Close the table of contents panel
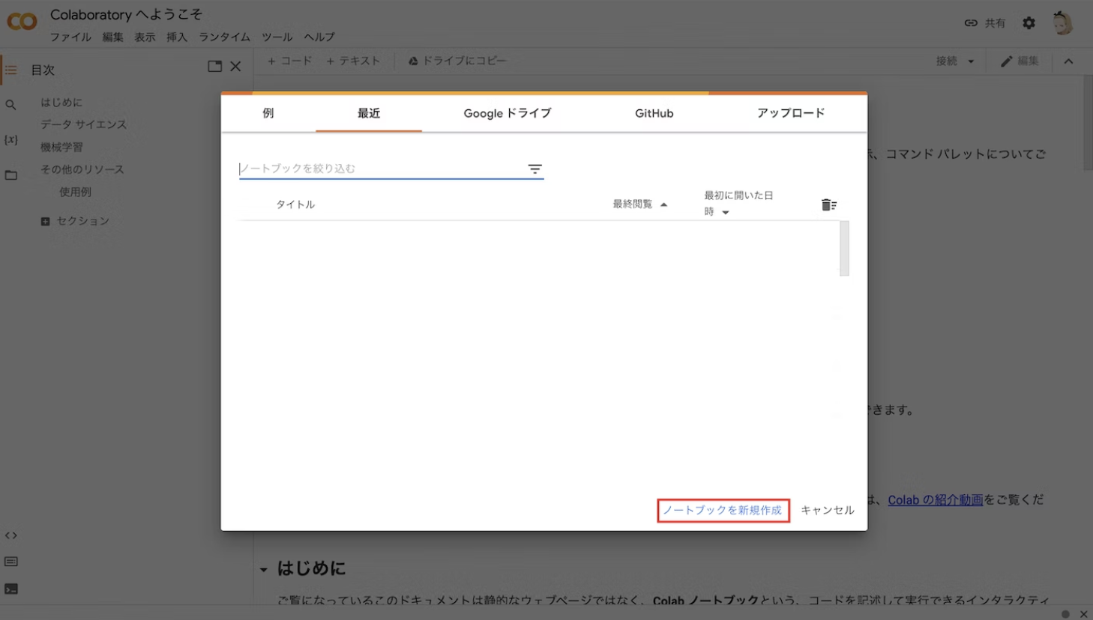The image size is (1093, 620). pos(235,66)
